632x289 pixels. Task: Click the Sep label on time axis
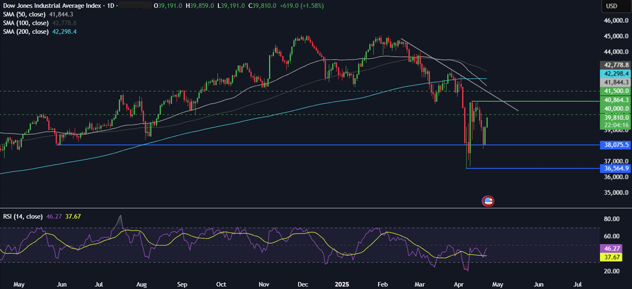click(x=182, y=284)
